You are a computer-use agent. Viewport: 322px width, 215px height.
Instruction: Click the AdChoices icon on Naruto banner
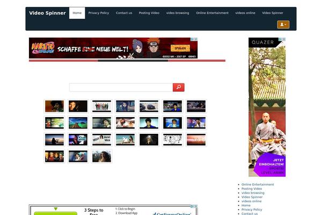point(192,39)
